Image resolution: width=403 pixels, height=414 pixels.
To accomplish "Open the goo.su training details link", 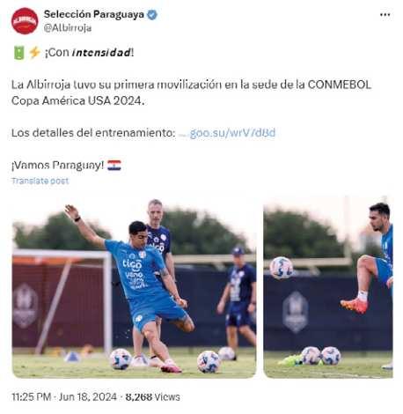I will [228, 133].
